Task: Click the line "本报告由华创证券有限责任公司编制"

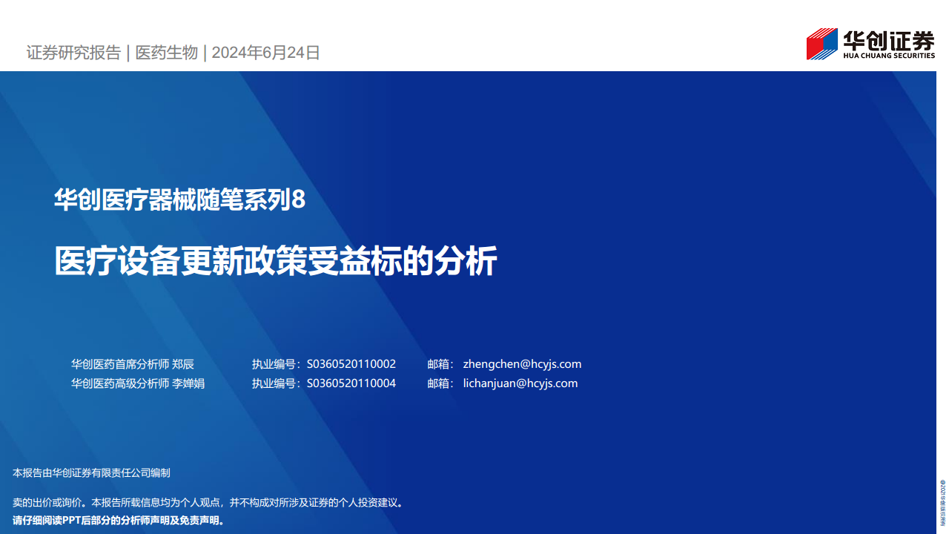Action: click(92, 472)
